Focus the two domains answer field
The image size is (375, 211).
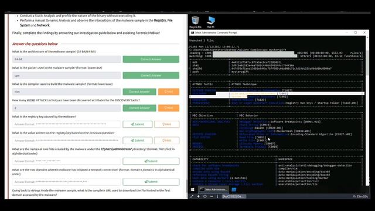click(x=66, y=182)
